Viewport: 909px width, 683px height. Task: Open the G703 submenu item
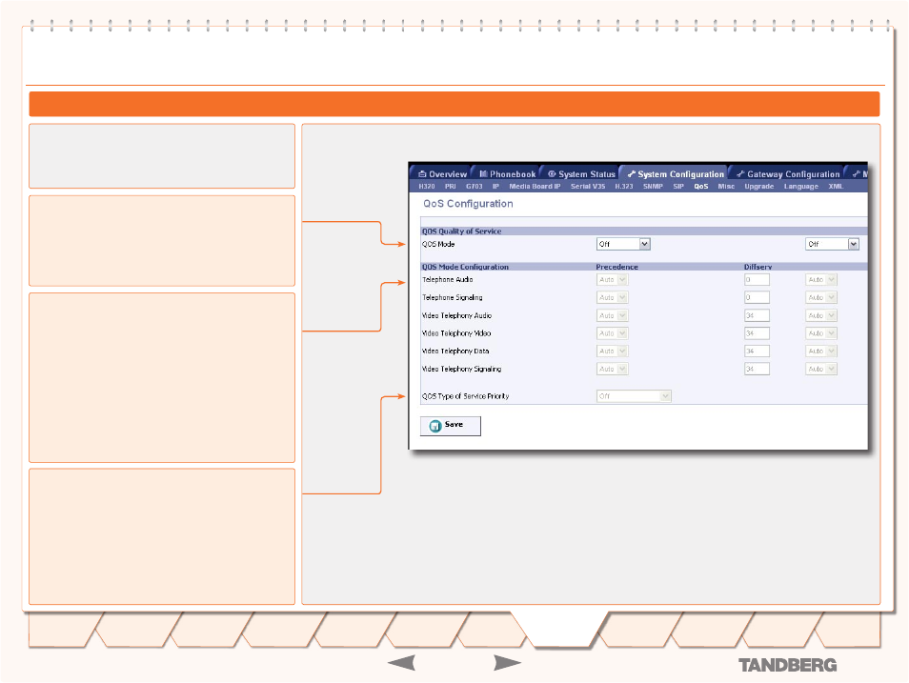(x=475, y=186)
